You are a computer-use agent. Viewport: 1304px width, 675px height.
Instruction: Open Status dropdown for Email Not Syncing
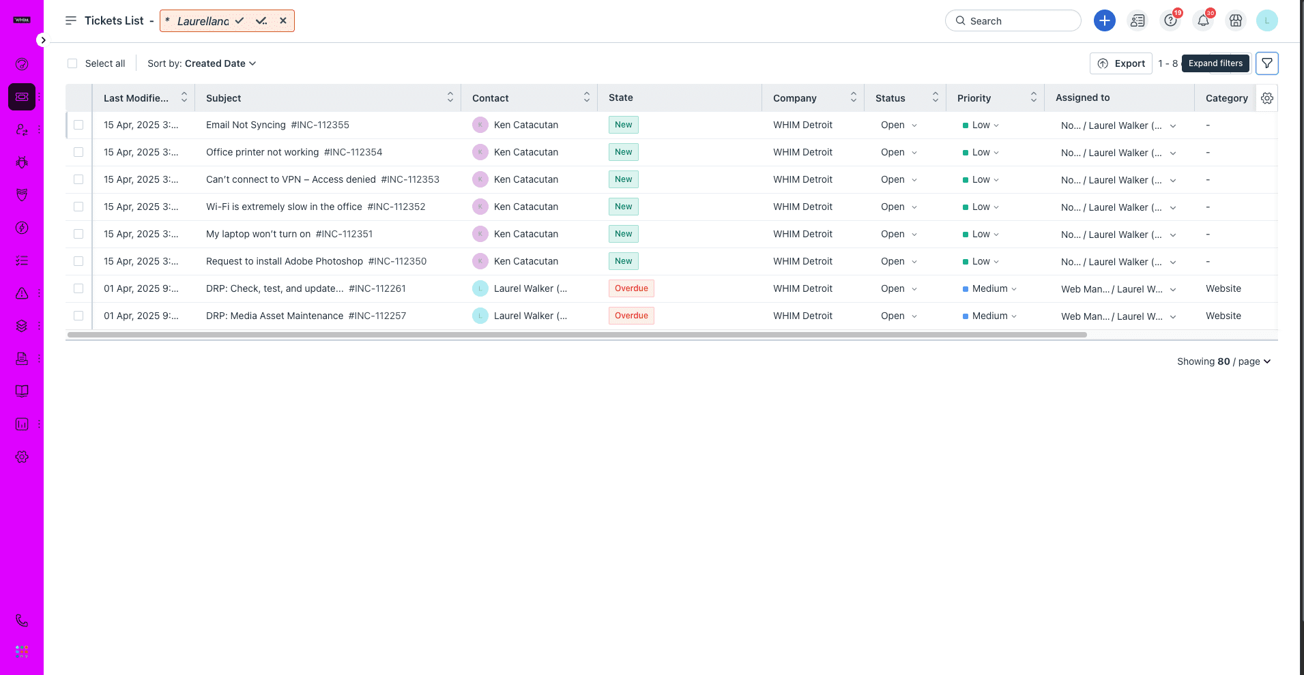point(899,125)
